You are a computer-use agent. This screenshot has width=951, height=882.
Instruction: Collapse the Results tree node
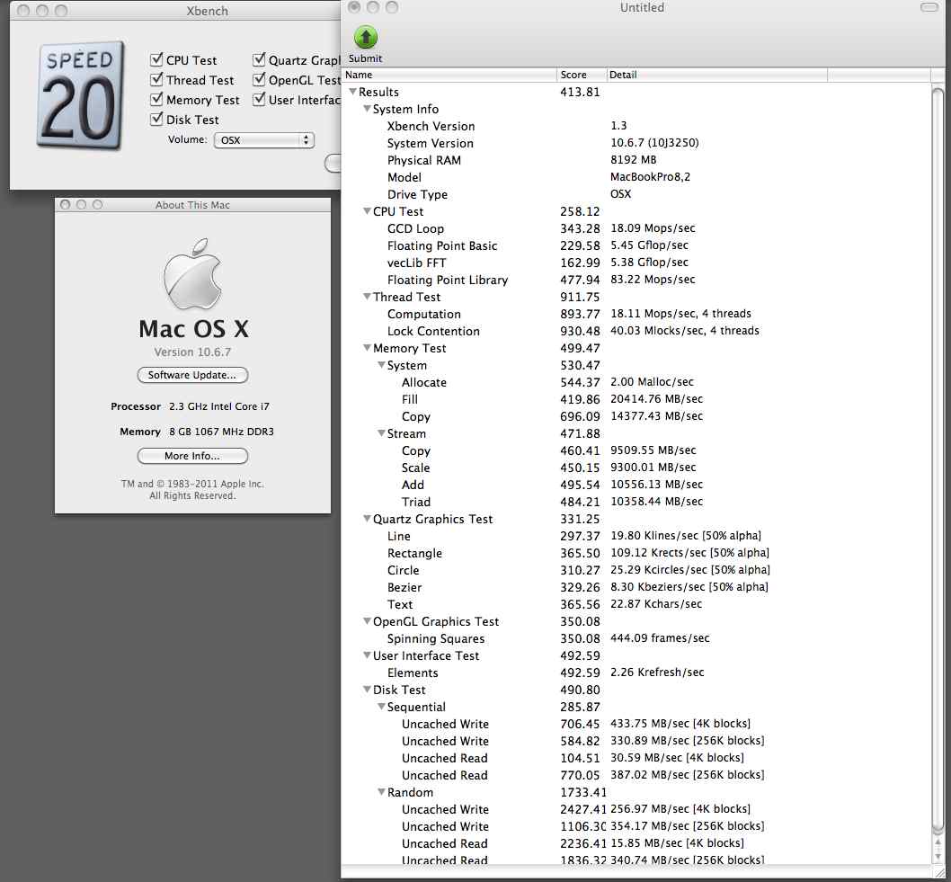(x=352, y=92)
